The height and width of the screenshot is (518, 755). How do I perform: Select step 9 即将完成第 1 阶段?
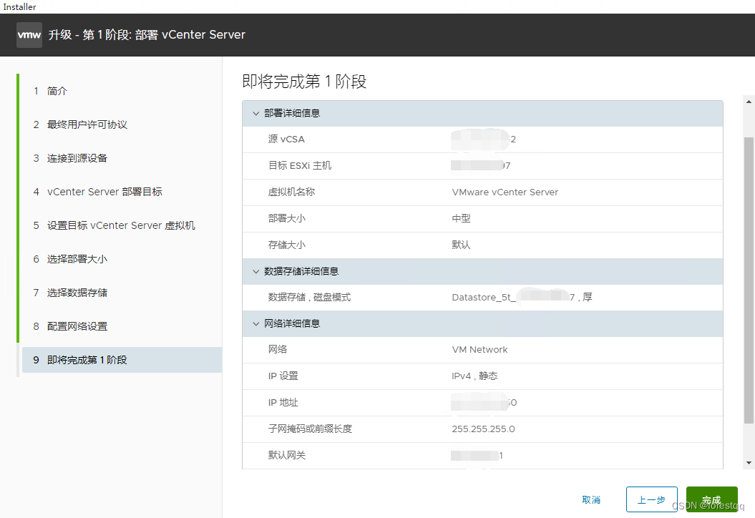click(122, 360)
